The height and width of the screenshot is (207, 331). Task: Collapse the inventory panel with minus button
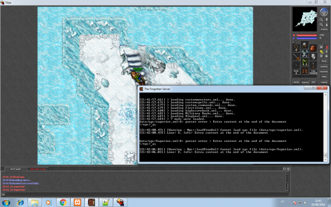click(294, 42)
